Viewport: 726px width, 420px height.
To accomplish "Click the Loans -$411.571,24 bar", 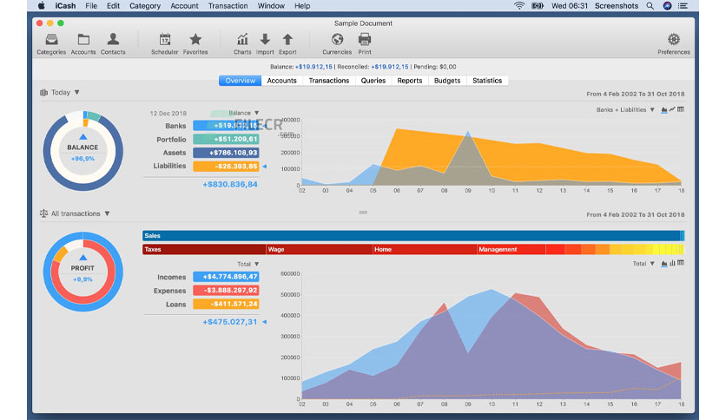I will pos(226,304).
